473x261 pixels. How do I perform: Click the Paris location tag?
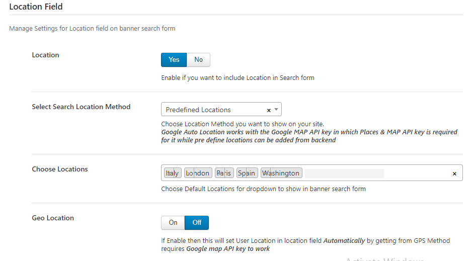224,173
